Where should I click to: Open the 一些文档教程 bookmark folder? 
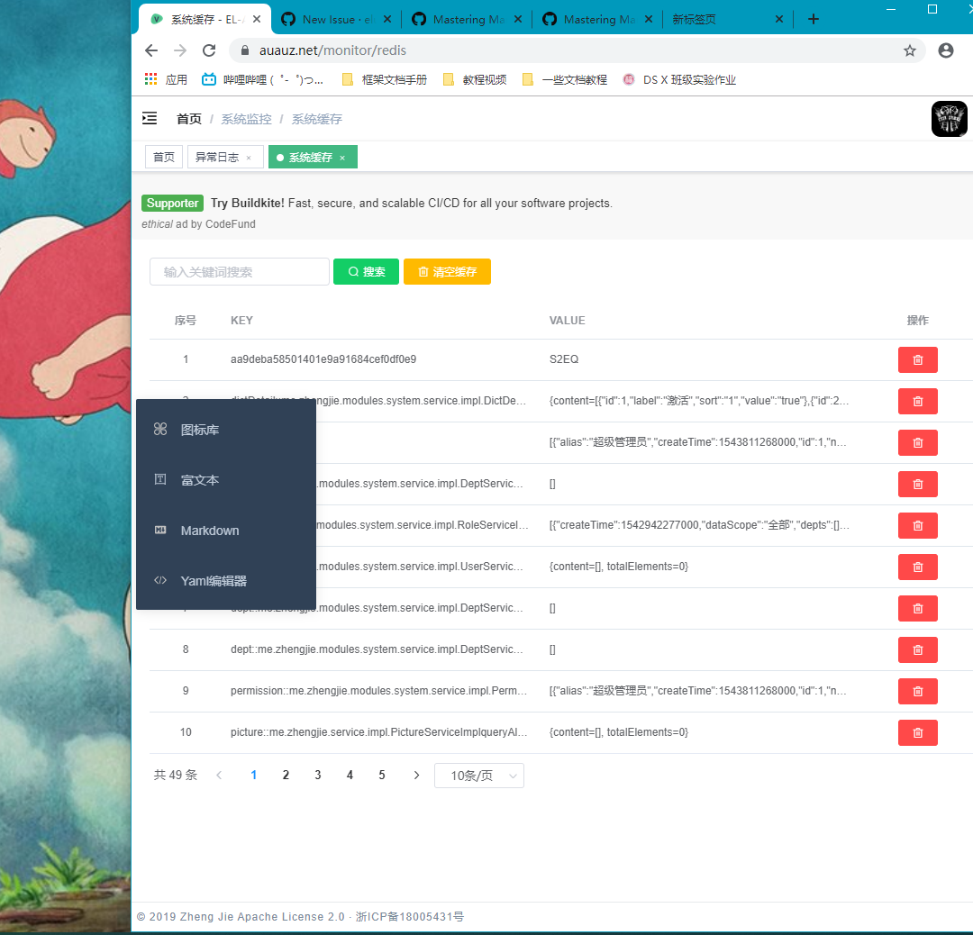pos(565,79)
